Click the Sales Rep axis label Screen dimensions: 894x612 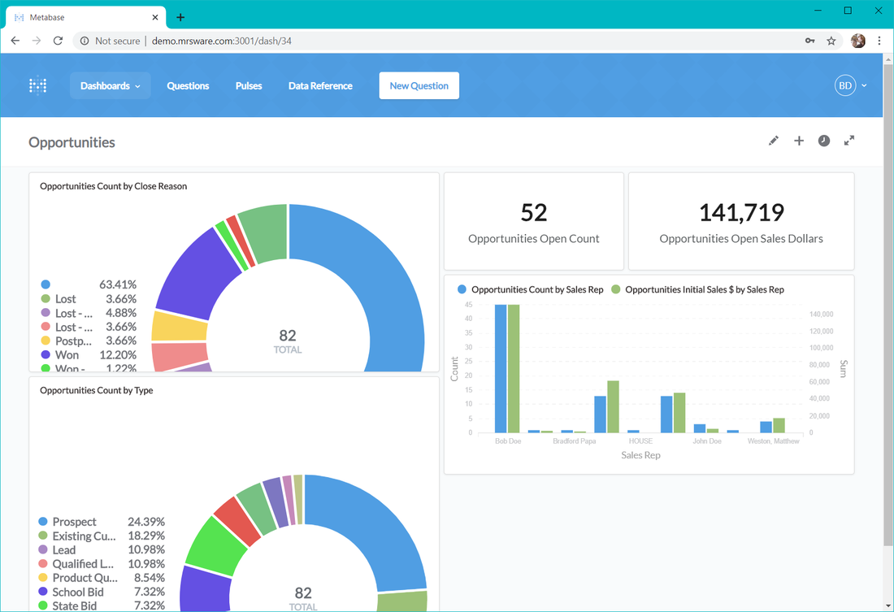640,454
